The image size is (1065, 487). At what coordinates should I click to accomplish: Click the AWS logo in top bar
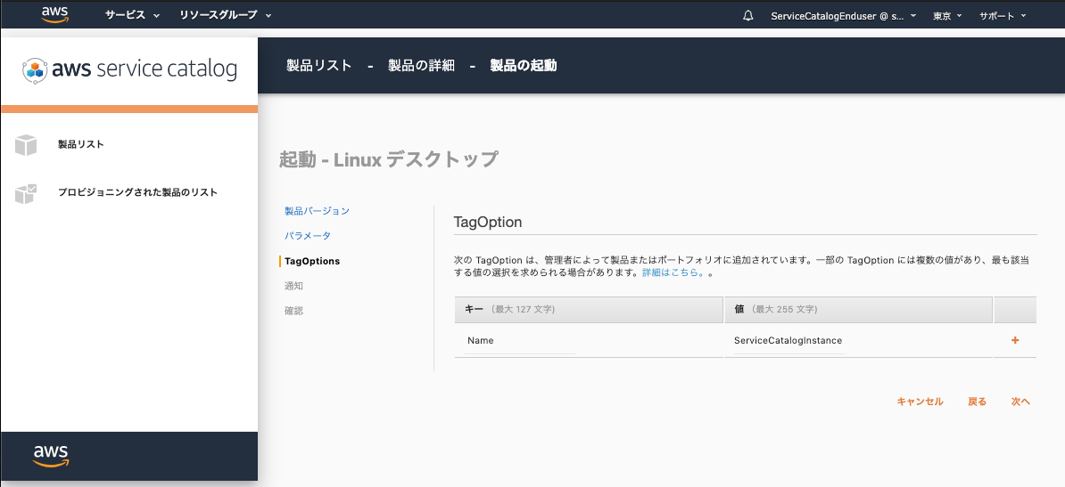[x=55, y=15]
